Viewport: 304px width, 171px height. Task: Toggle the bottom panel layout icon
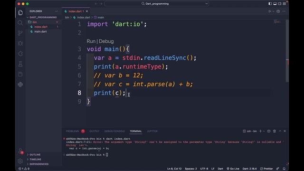pyautogui.click(x=275, y=4)
